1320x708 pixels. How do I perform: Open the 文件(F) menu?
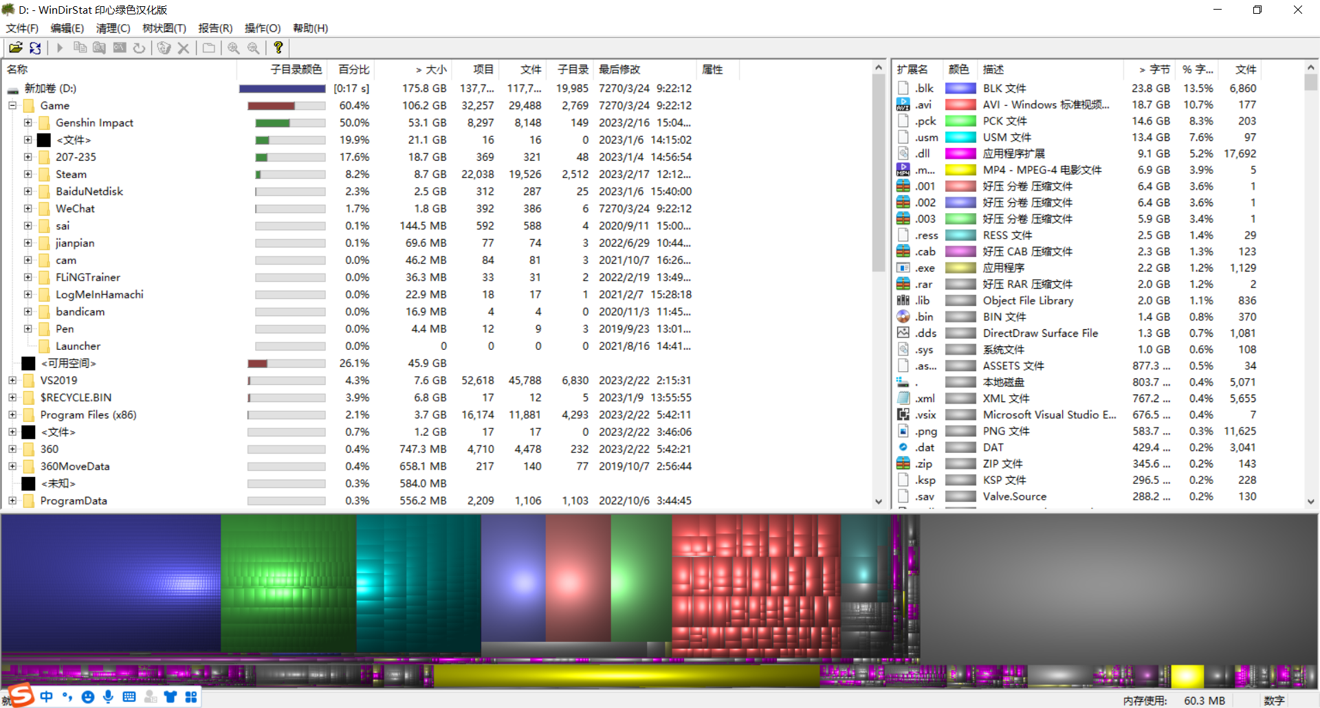(22, 28)
